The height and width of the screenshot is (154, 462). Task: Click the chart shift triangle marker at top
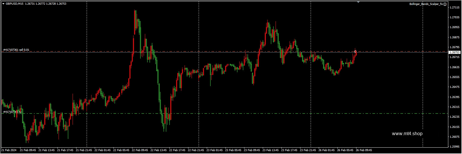(358, 2)
